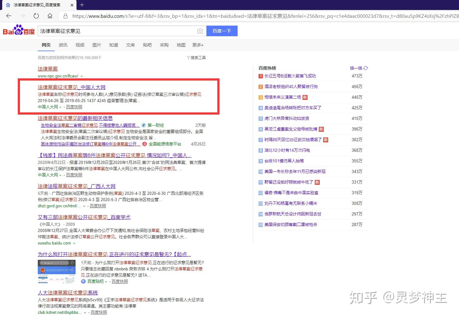The width and height of the screenshot is (459, 316).
Task: Open hot topic 酒店老板组织40人聚餐被行拘
Action: (x=291, y=86)
